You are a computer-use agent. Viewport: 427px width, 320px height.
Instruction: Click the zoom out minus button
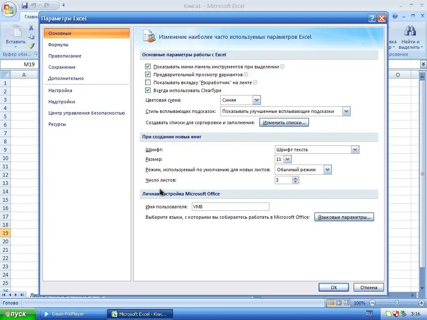tap(372, 303)
